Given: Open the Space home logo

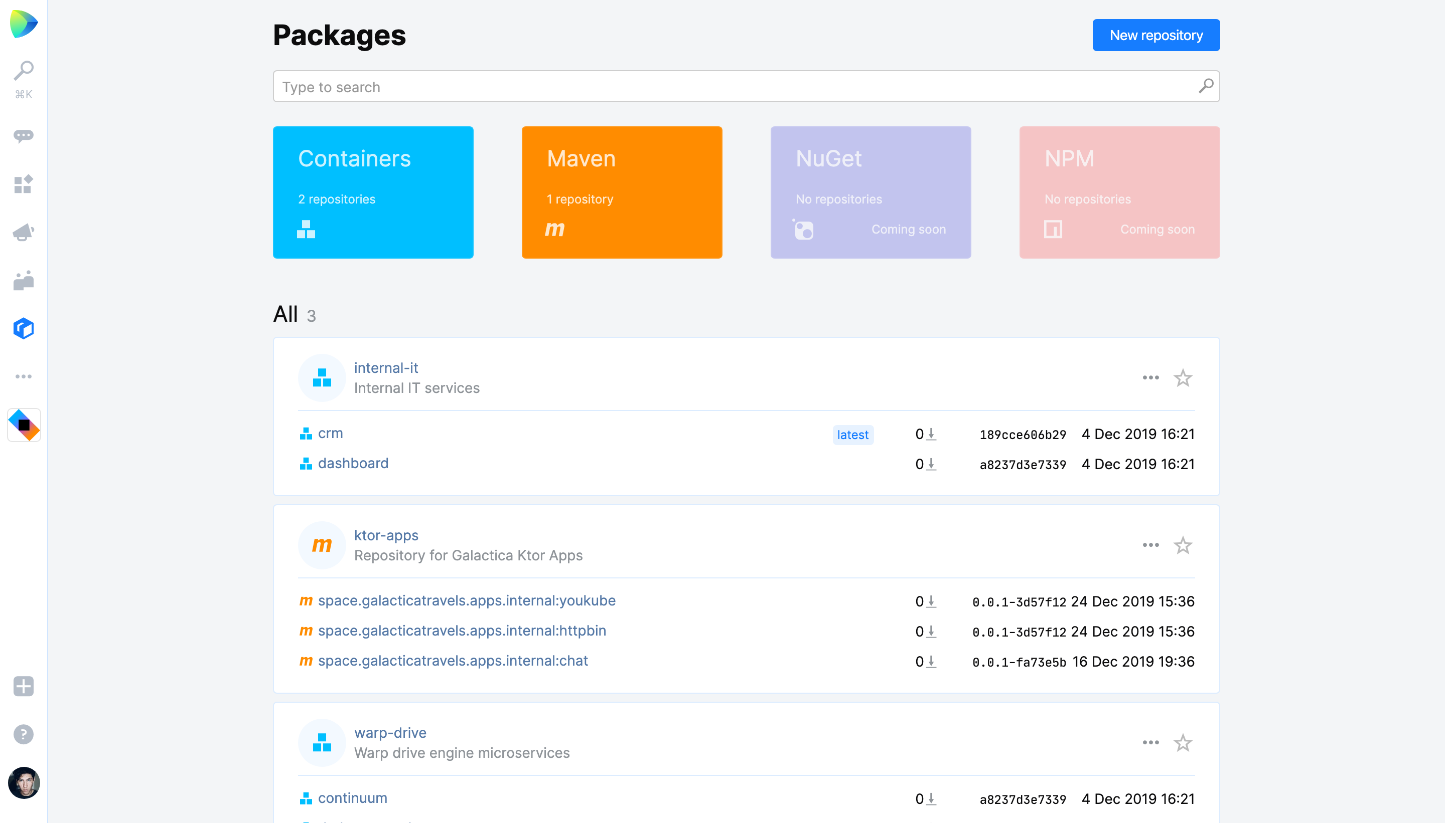Looking at the screenshot, I should (x=24, y=24).
